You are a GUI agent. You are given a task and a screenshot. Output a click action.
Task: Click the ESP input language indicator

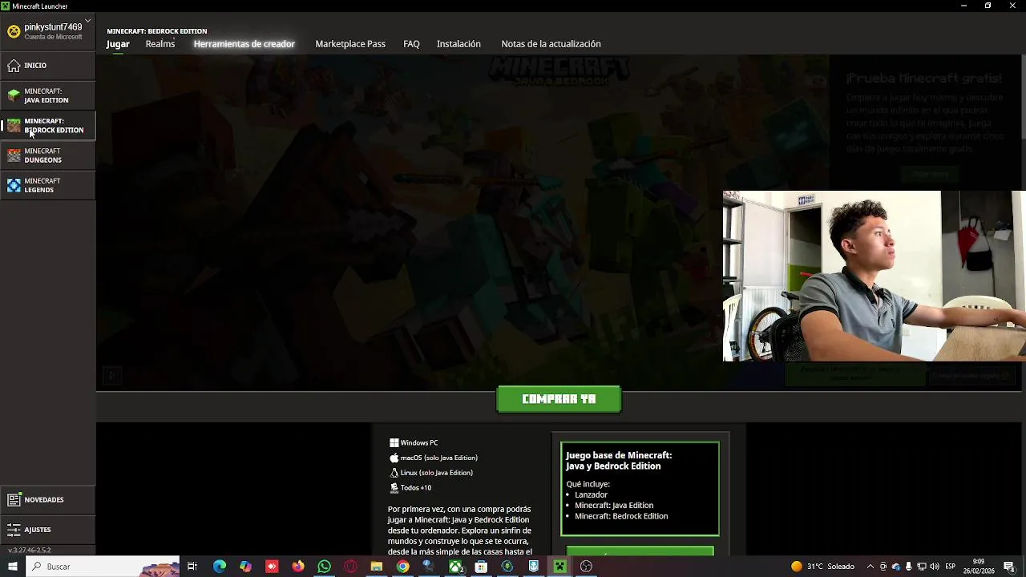pyautogui.click(x=950, y=567)
